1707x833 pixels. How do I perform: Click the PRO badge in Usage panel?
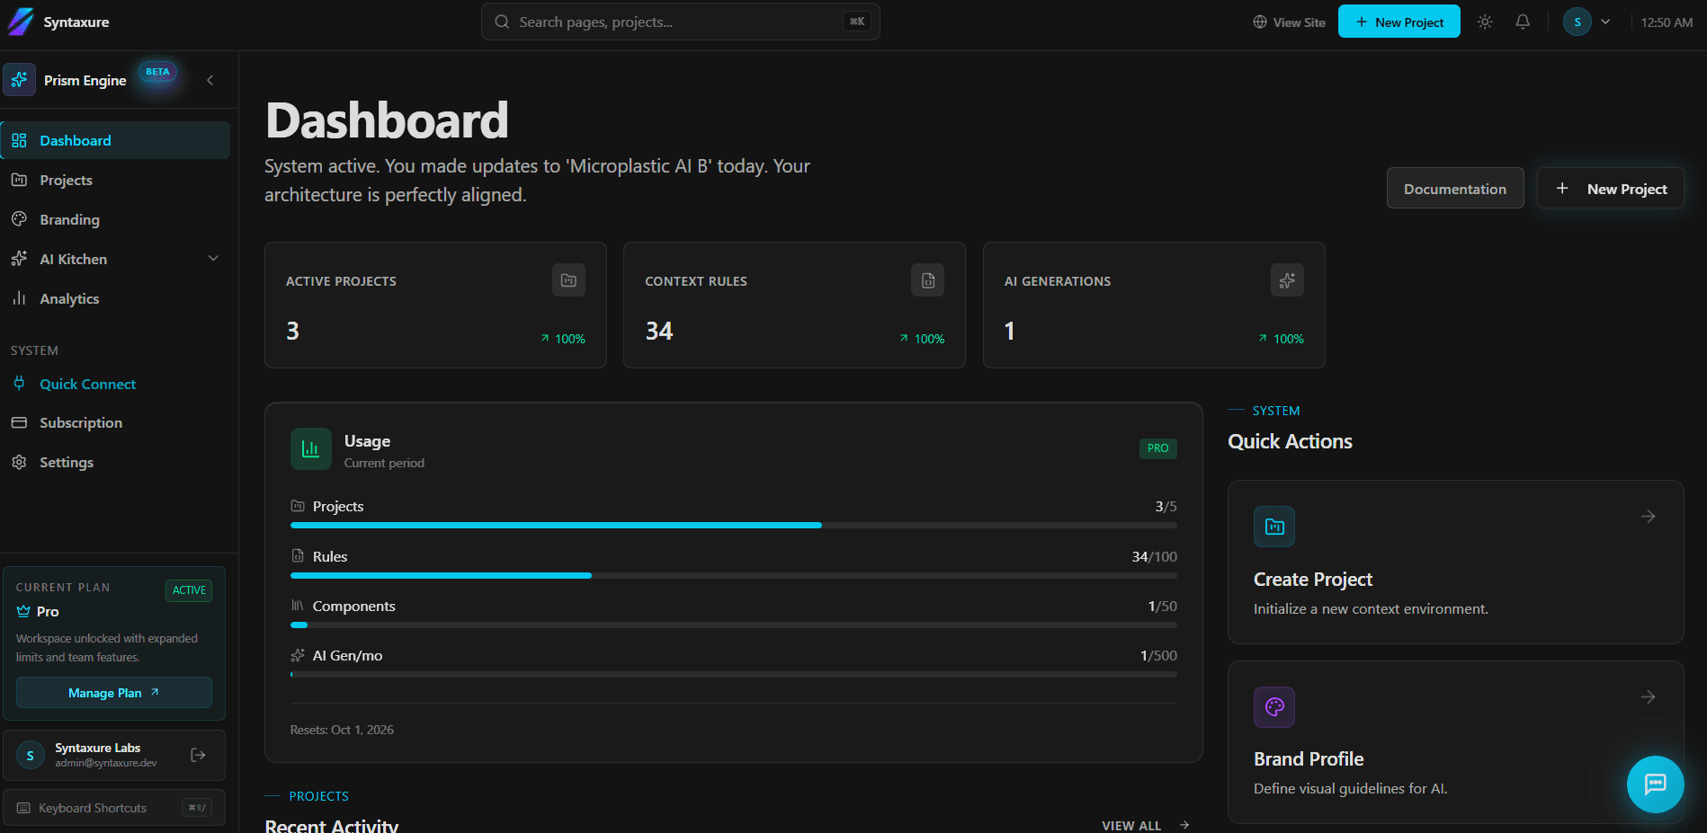[1158, 448]
